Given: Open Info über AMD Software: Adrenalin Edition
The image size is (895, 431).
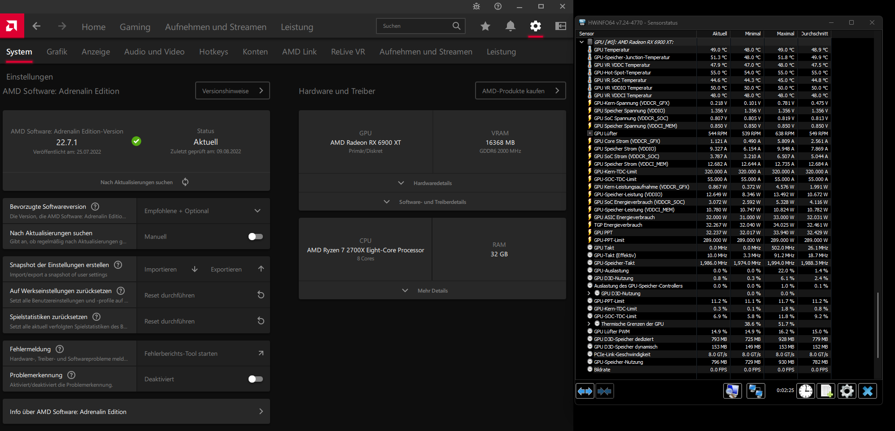Looking at the screenshot, I should (136, 412).
